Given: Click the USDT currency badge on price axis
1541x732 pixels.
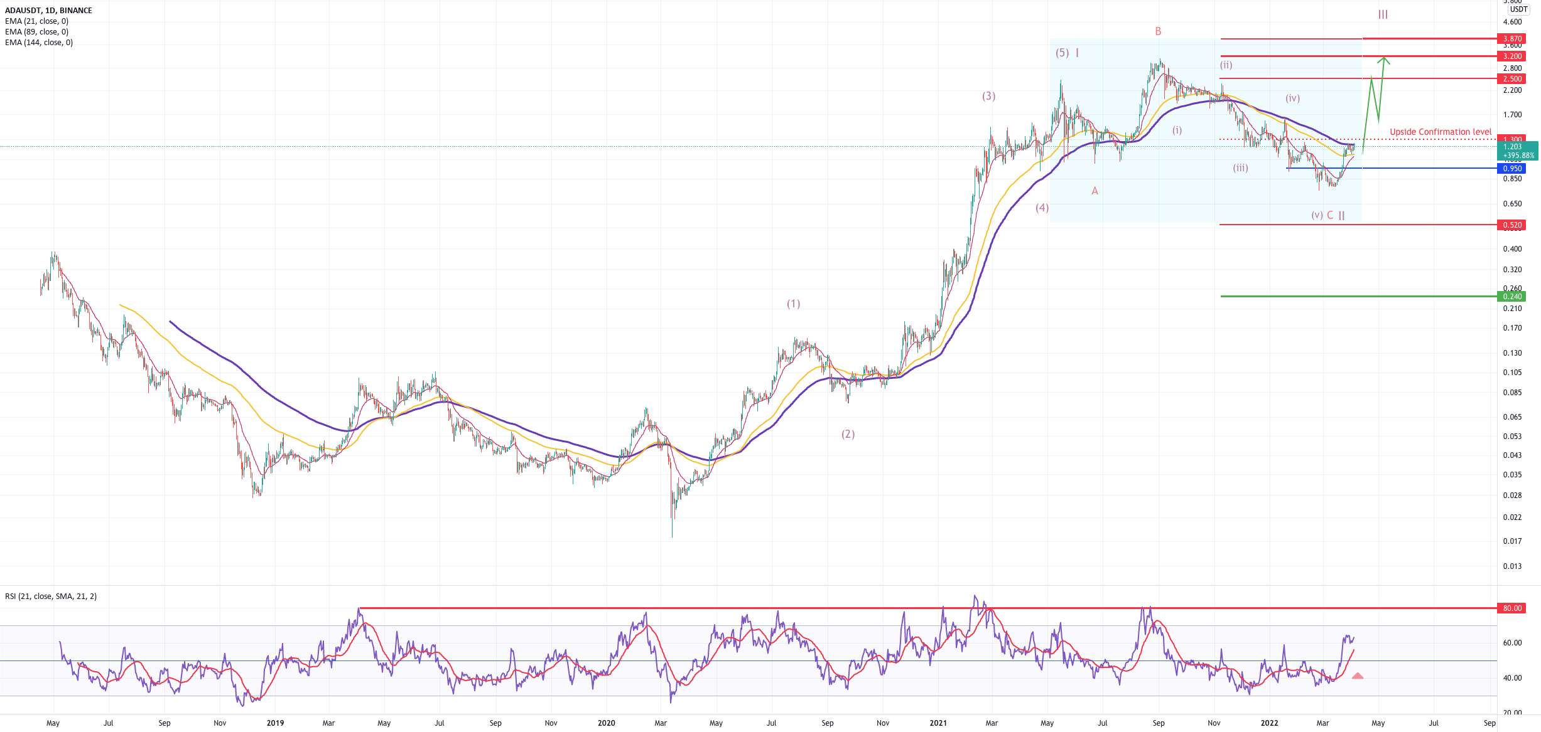Looking at the screenshot, I should pyautogui.click(x=1518, y=9).
